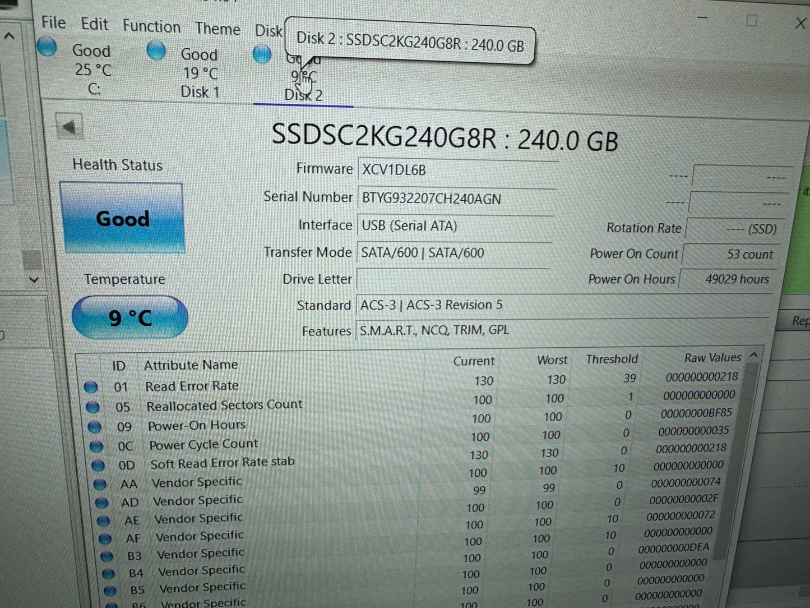Click the status dot for Power Cycle Count

tap(96, 446)
